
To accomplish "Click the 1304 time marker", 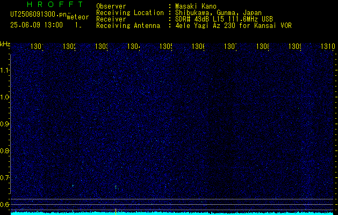I will click(x=134, y=47).
